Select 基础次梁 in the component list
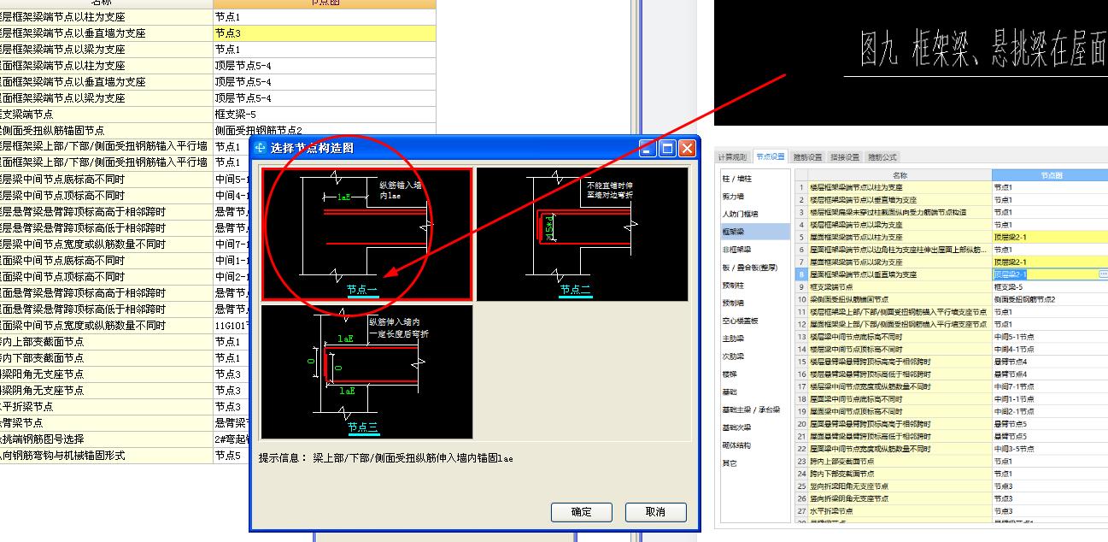1108x542 pixels. tap(755, 427)
